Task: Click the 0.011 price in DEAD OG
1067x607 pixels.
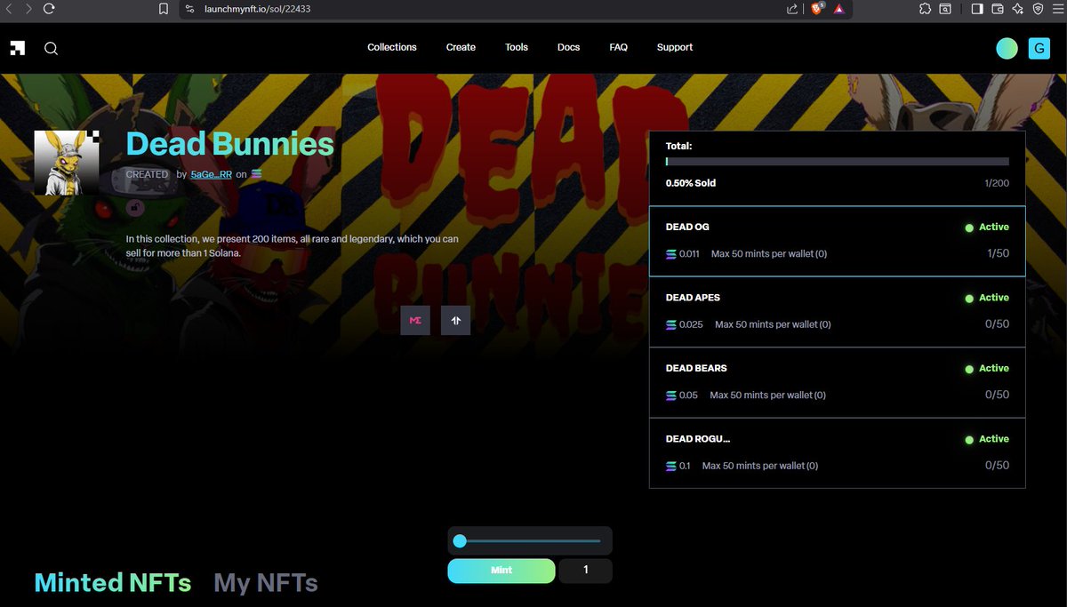Action: click(689, 254)
